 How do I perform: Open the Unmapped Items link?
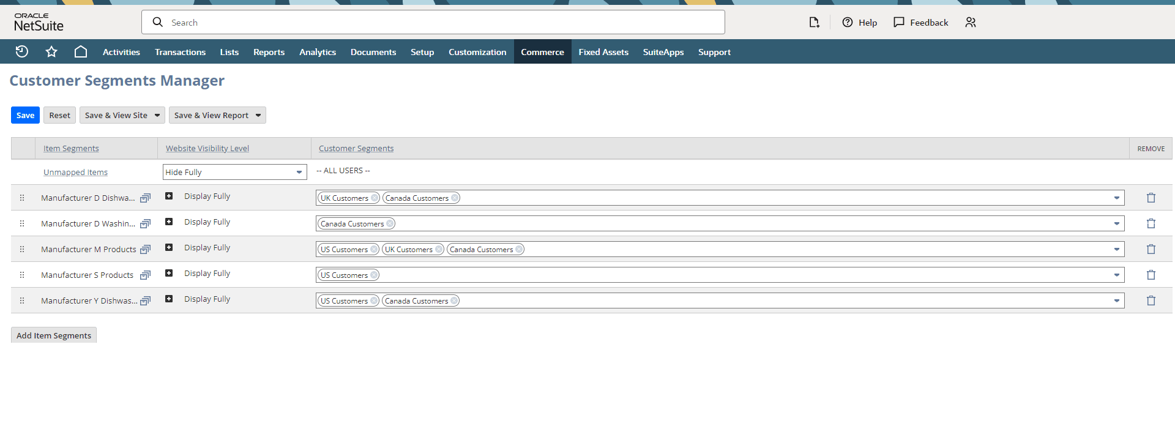(x=75, y=172)
